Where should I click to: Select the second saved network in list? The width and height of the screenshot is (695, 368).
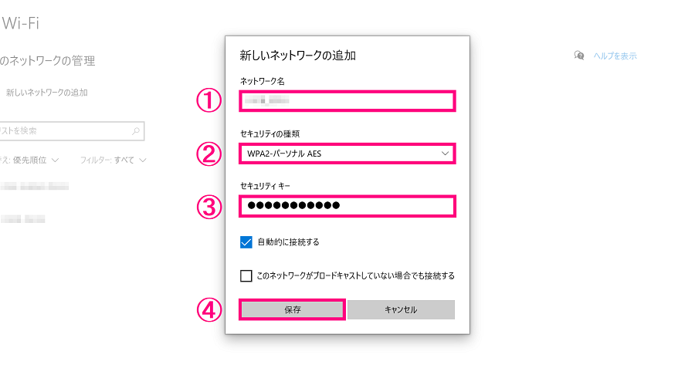coord(23,219)
